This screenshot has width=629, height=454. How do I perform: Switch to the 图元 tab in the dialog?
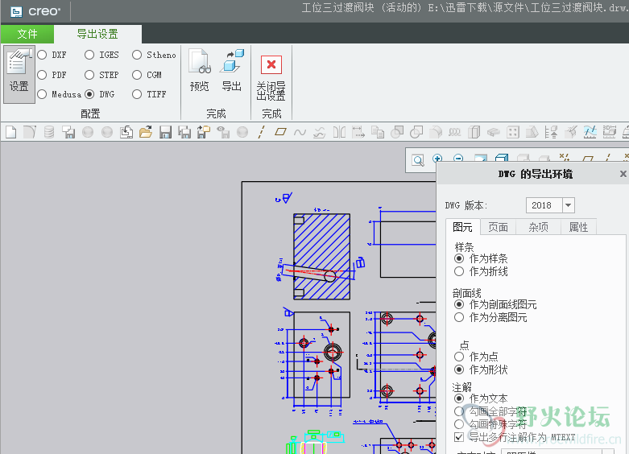point(462,227)
